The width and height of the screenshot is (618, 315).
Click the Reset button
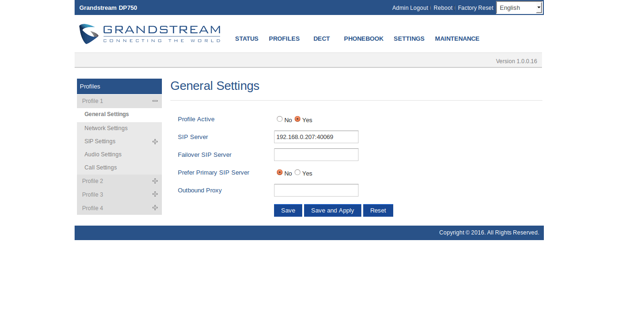click(378, 211)
